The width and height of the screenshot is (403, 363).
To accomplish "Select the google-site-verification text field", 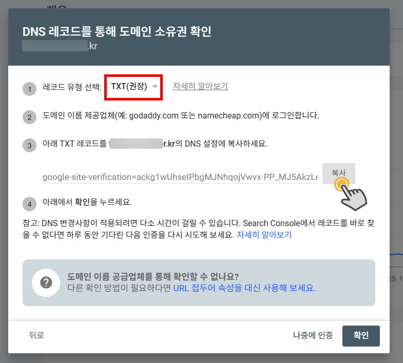I will tap(180, 177).
